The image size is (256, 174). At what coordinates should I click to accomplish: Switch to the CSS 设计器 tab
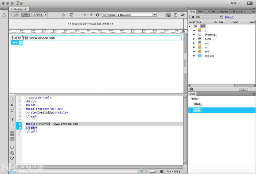click(x=237, y=12)
